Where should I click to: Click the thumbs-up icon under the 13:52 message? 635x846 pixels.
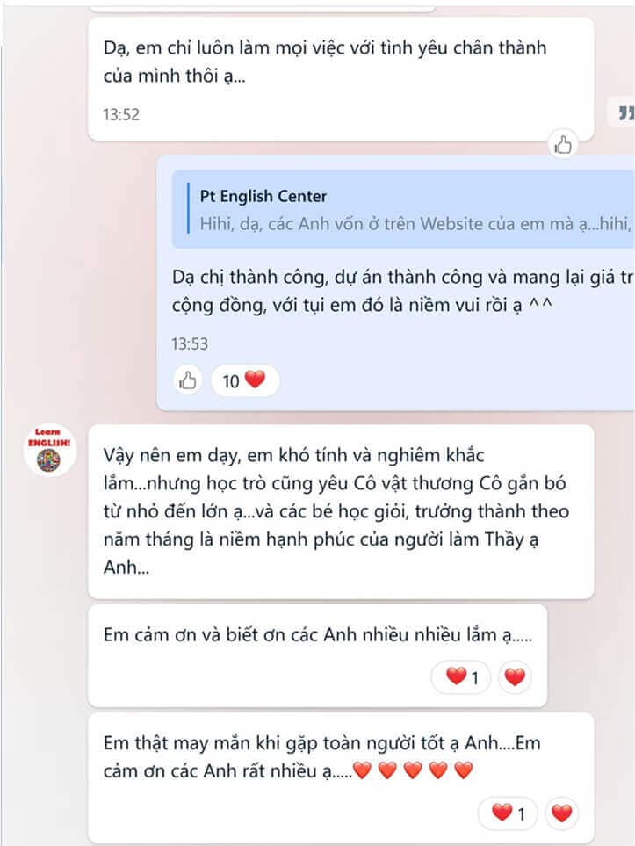[563, 144]
